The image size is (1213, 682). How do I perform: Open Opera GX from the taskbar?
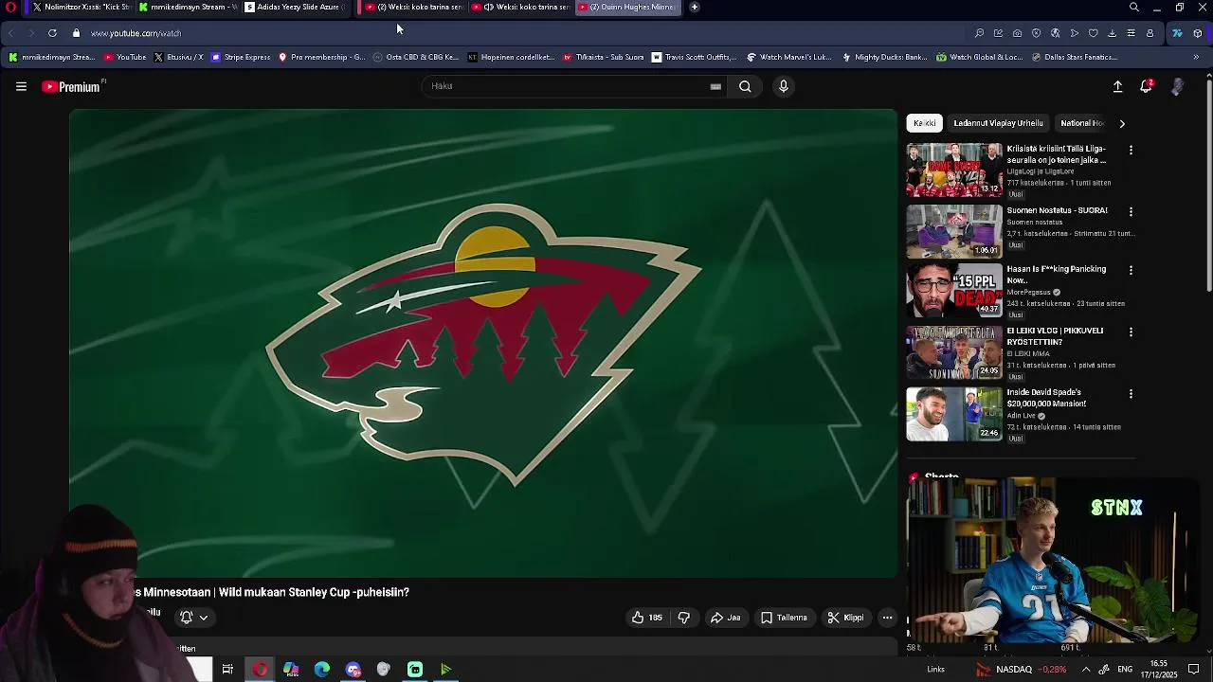(260, 670)
